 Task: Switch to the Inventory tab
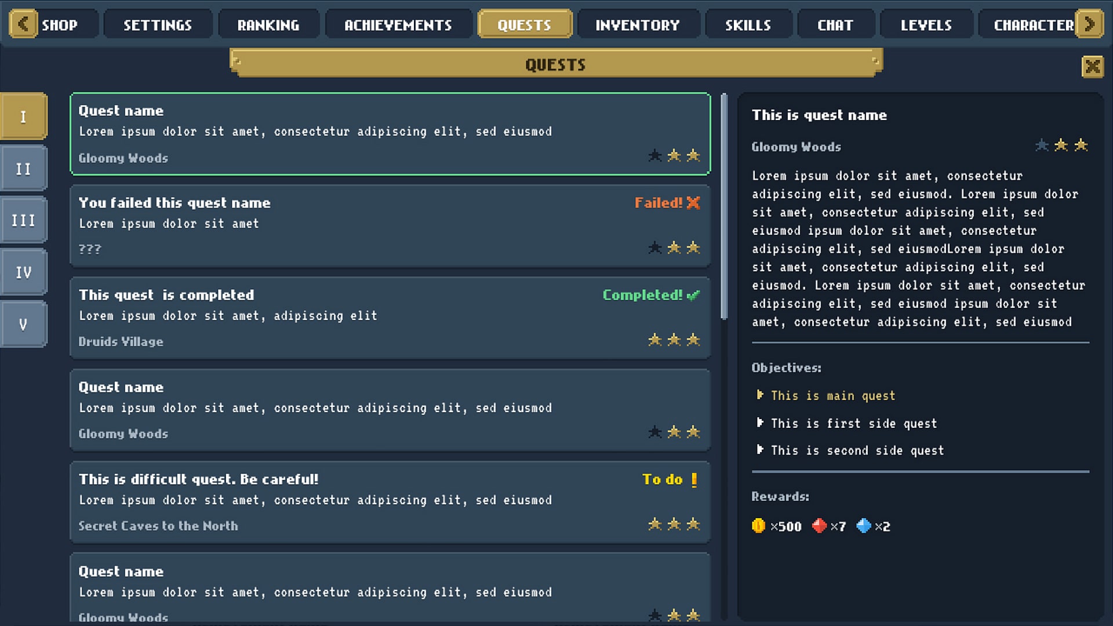(x=637, y=24)
